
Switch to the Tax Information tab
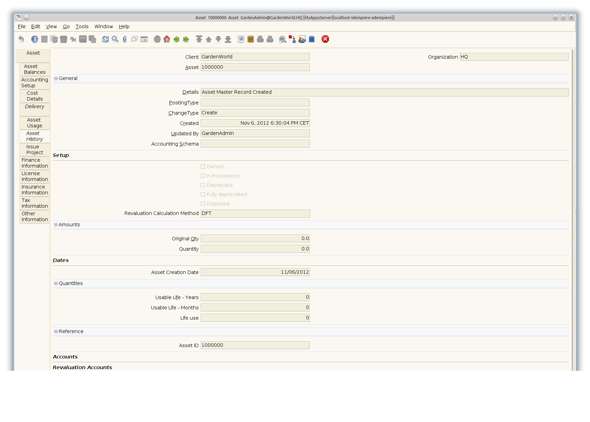click(x=35, y=203)
